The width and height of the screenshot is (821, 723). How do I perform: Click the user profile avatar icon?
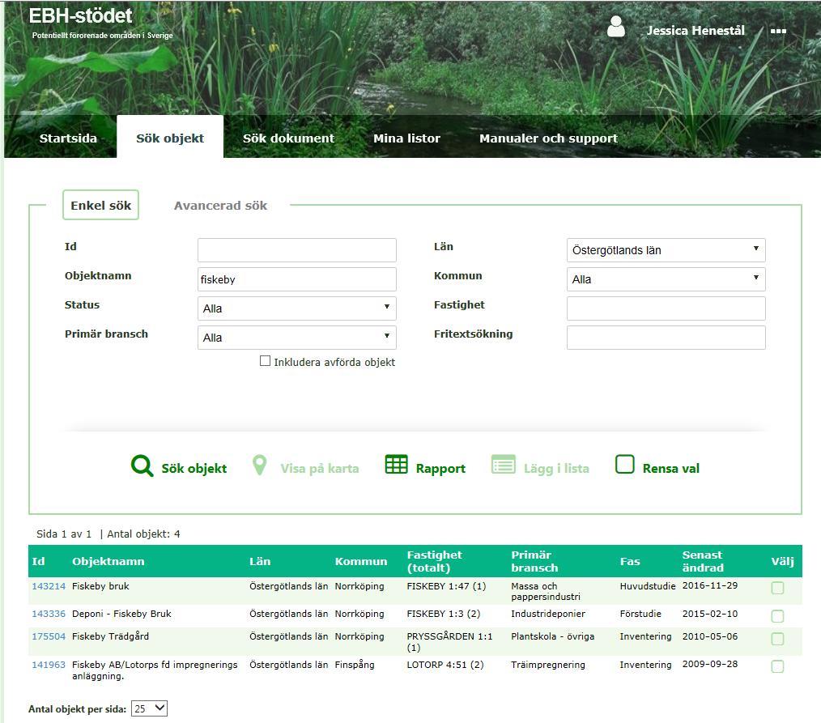(615, 27)
